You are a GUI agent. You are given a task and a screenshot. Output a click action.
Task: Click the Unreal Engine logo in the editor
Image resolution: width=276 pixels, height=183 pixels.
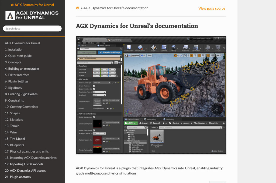click(78, 39)
